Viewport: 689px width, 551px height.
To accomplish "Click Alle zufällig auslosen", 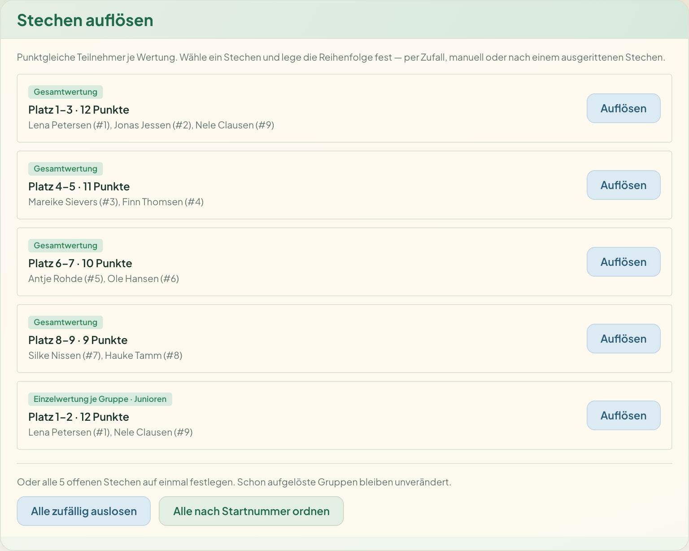I will (x=84, y=511).
